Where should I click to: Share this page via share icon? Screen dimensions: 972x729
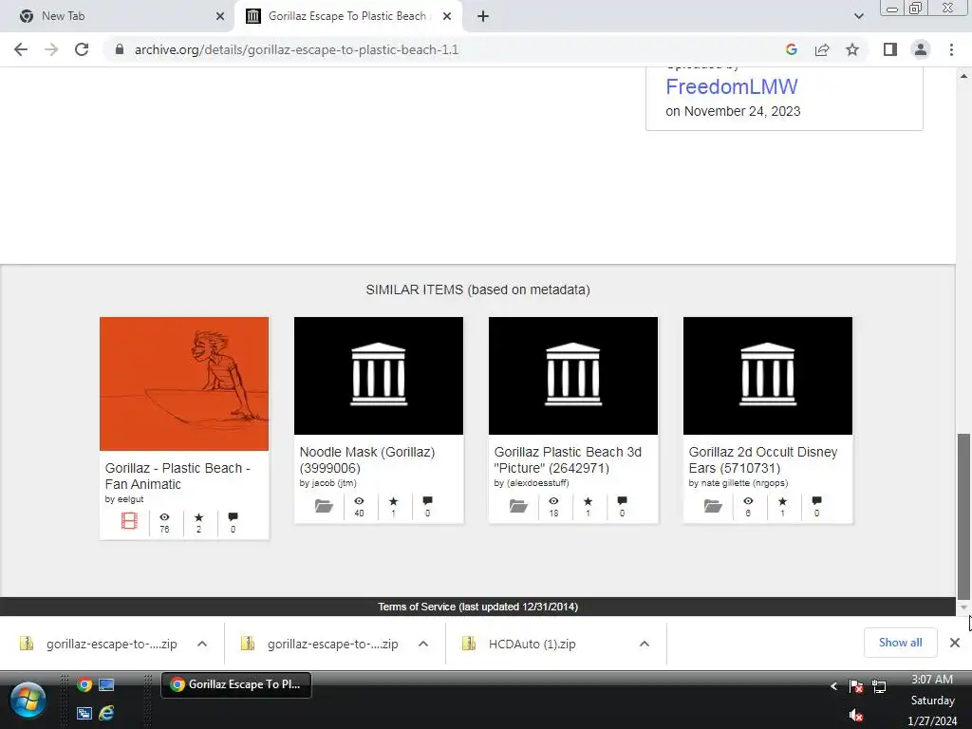[x=822, y=49]
